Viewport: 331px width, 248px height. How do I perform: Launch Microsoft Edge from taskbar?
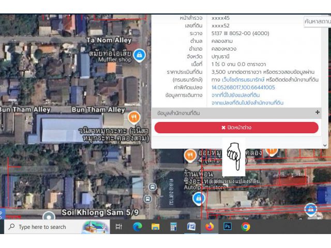tap(137, 227)
